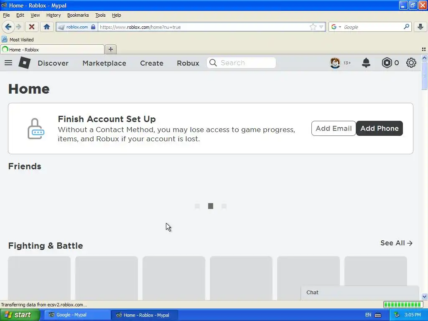Click the Robux balance icon
This screenshot has height=321, width=428.
click(387, 63)
